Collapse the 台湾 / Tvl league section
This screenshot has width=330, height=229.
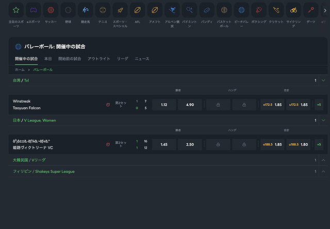point(323,81)
